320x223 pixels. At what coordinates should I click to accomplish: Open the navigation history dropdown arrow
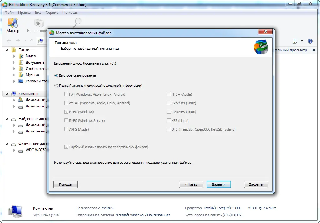[25, 41]
